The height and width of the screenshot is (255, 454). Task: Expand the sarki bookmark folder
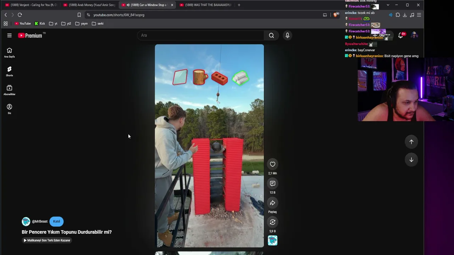(x=98, y=24)
